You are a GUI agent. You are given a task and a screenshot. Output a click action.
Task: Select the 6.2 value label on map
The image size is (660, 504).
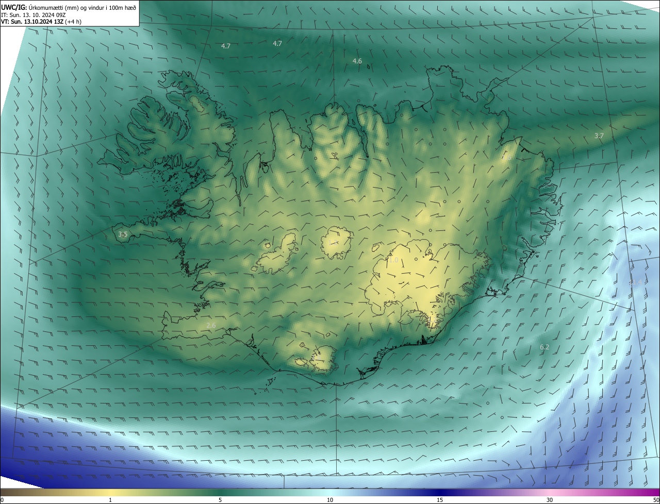(x=544, y=347)
